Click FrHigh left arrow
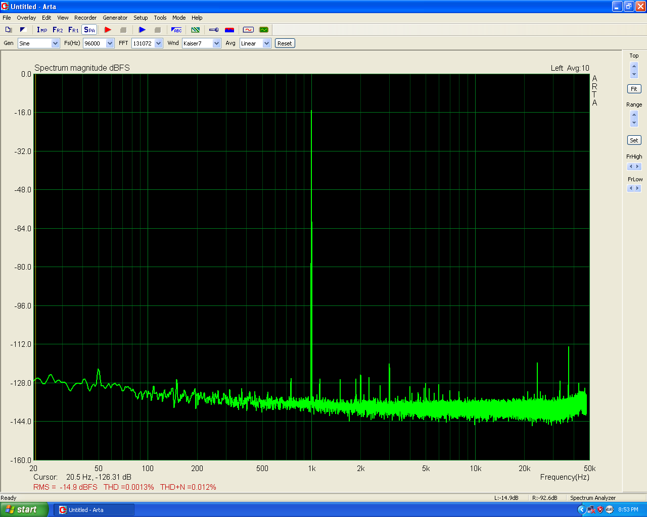Viewport: 647px width, 517px height. point(630,167)
